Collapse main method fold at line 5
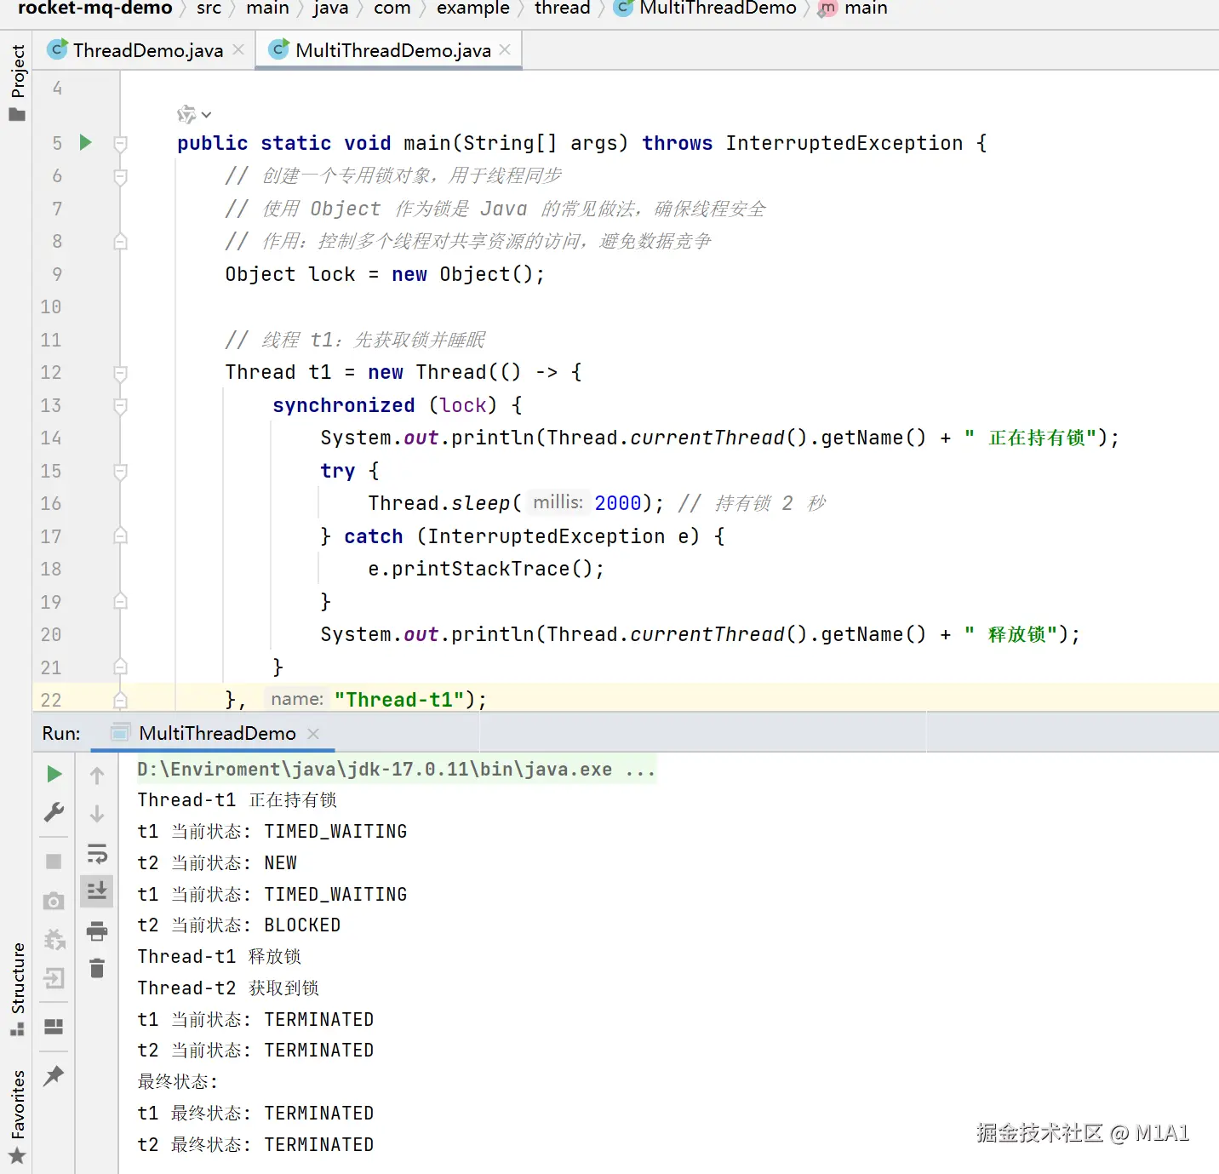The width and height of the screenshot is (1219, 1174). coord(121,143)
